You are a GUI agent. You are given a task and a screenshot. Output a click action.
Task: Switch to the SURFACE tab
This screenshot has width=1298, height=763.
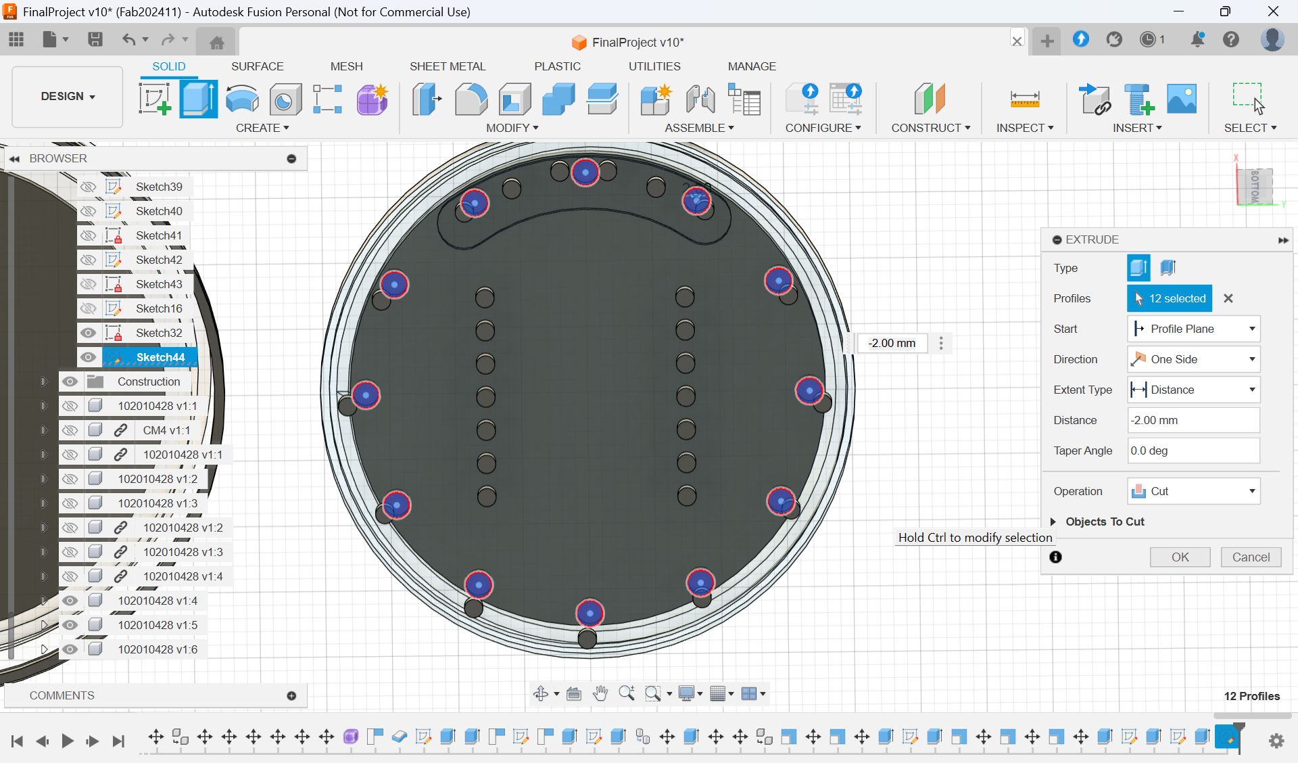point(257,66)
